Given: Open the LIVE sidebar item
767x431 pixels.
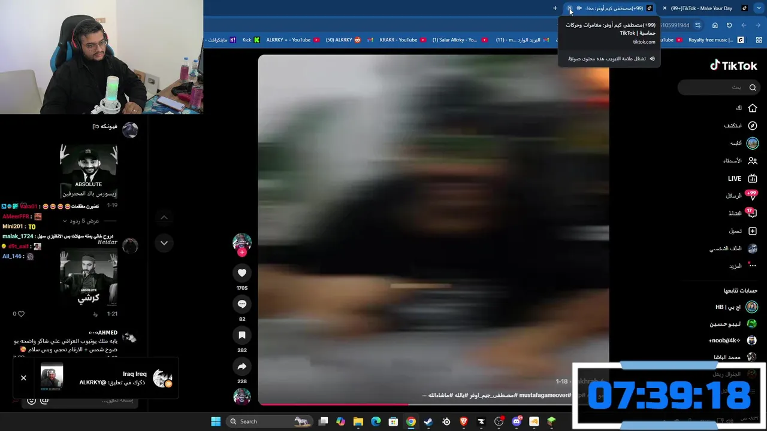Looking at the screenshot, I should tap(742, 178).
